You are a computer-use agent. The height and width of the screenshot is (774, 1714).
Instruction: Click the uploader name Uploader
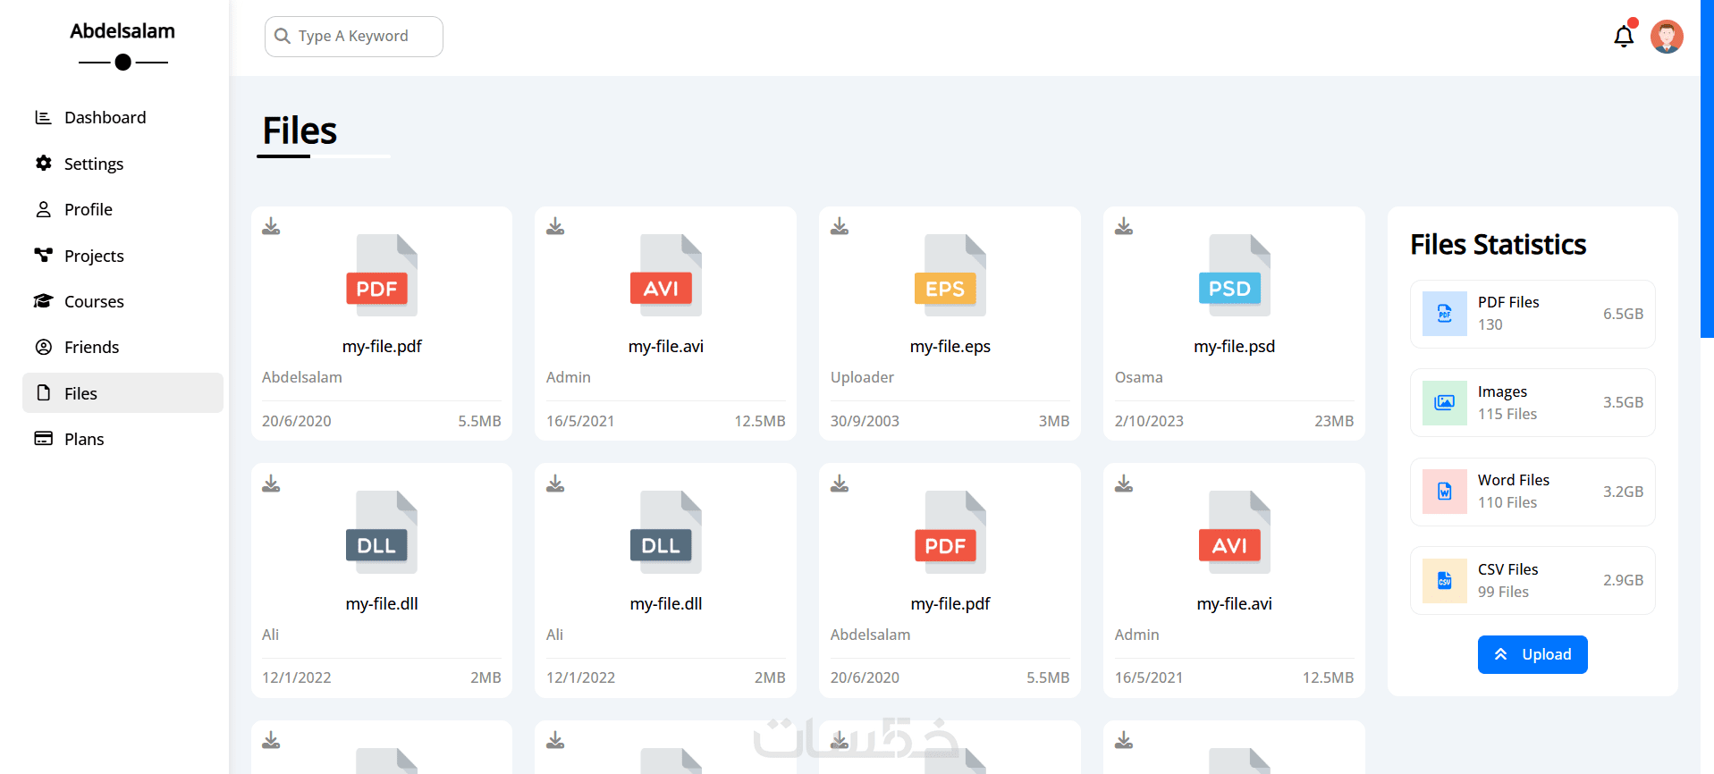pyautogui.click(x=862, y=377)
